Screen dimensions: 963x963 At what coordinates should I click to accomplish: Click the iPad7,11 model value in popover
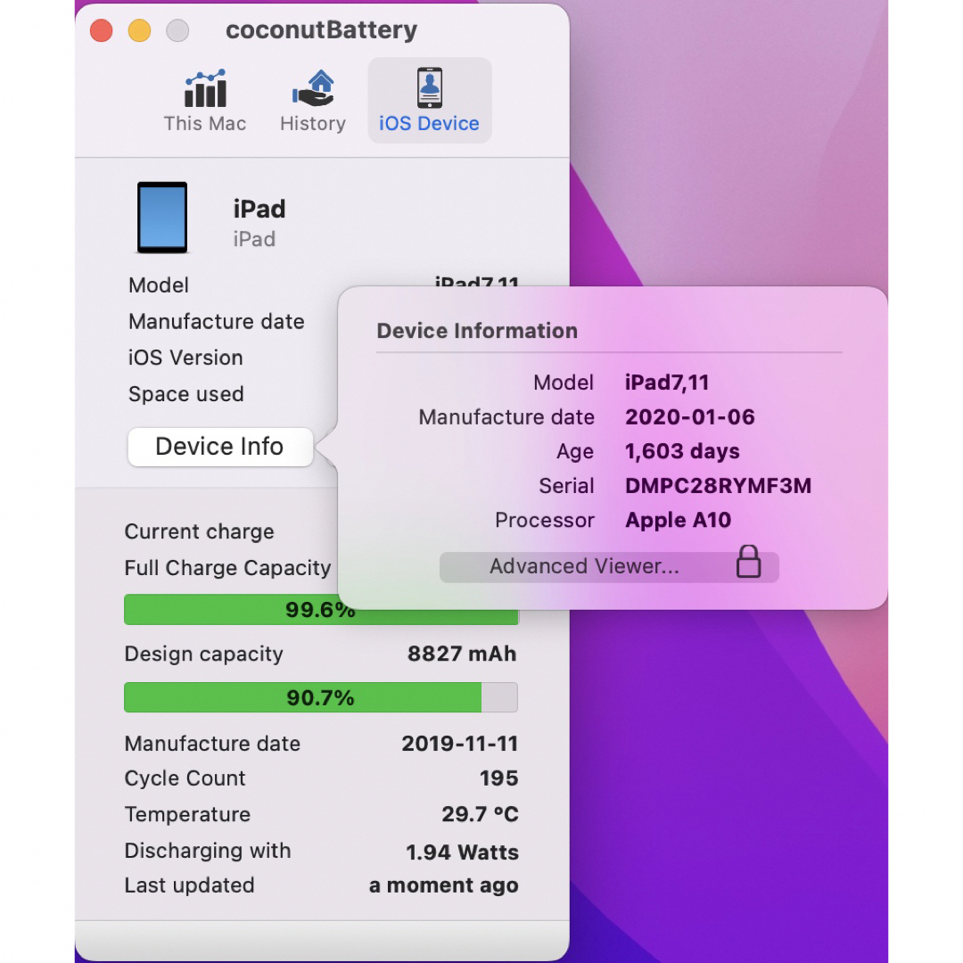[x=667, y=383]
